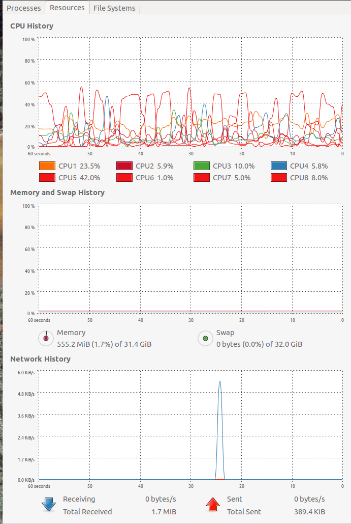Click the blue network spike in the graph

219,430
